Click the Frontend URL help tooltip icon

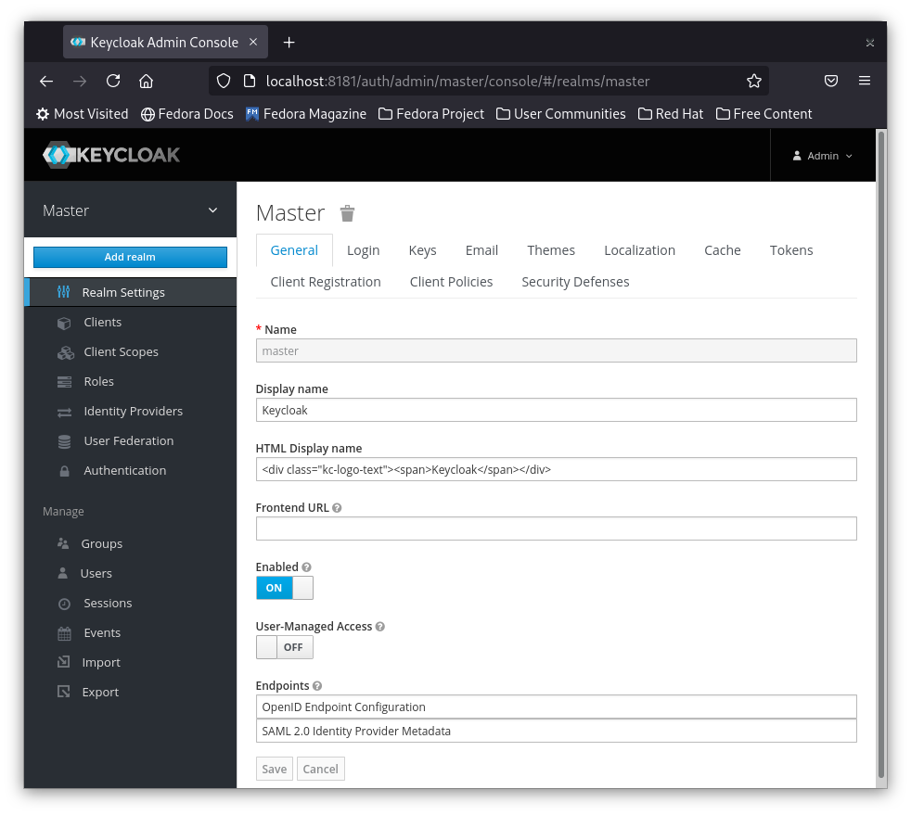(337, 508)
